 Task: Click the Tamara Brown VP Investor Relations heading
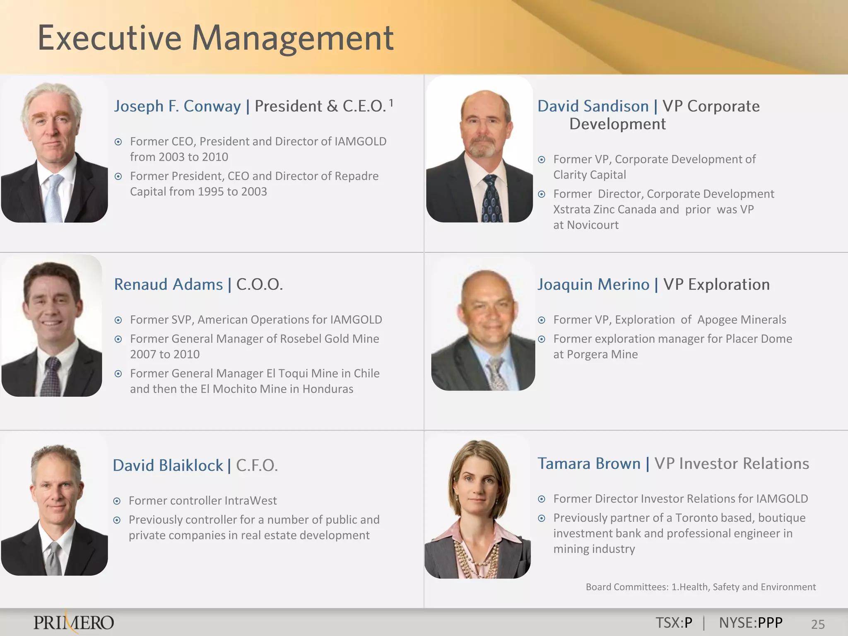point(673,464)
